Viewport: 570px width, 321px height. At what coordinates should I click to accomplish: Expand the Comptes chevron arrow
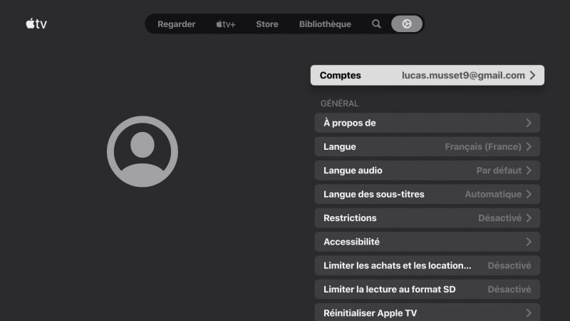click(x=532, y=76)
